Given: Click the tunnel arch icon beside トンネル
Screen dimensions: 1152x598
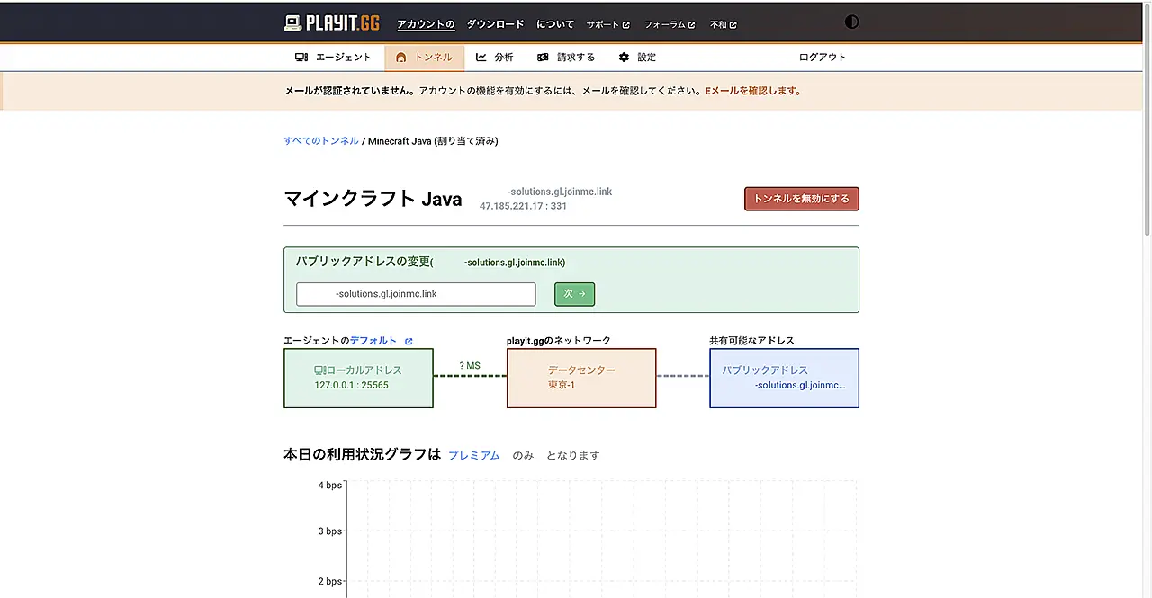Looking at the screenshot, I should pos(401,58).
